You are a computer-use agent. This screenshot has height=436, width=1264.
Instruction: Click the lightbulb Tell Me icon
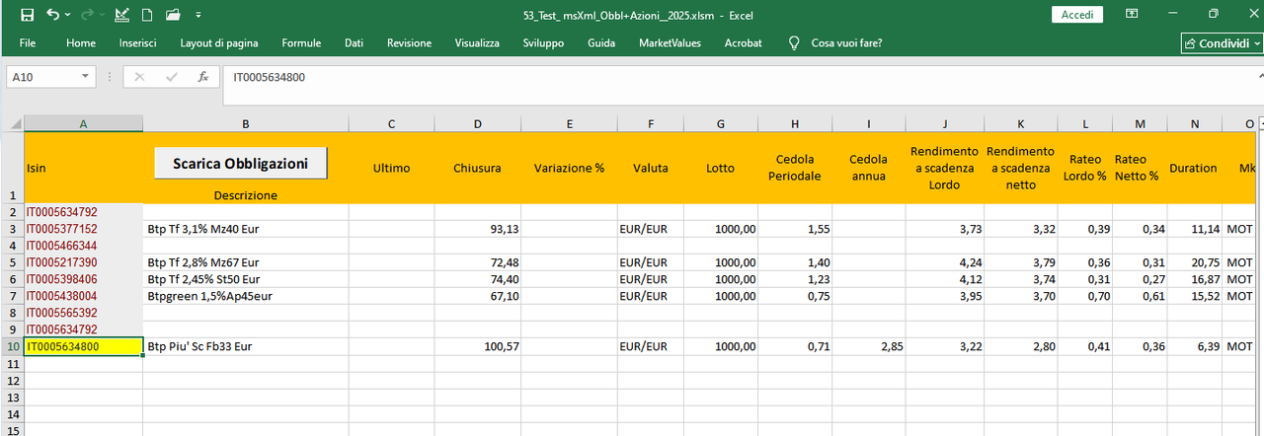793,43
